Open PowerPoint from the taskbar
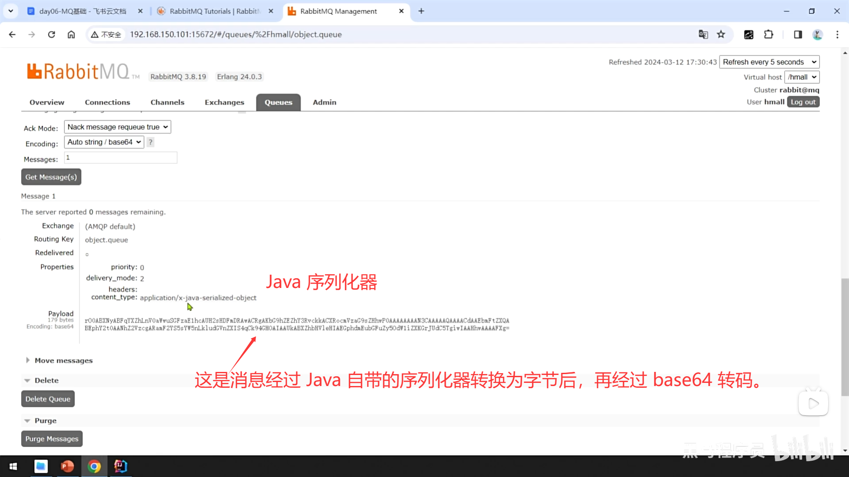Viewport: 849px width, 477px height. pos(67,466)
